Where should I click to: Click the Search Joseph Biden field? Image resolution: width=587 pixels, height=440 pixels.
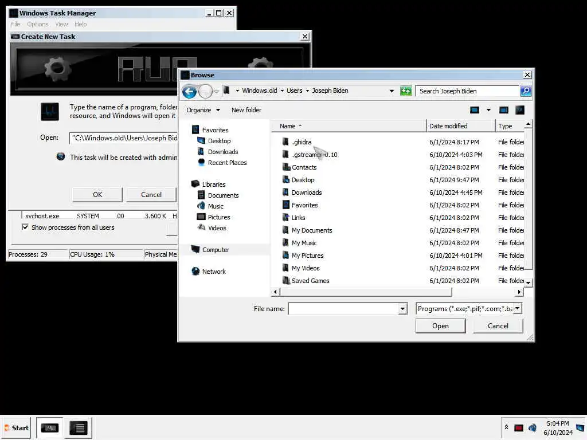[467, 91]
